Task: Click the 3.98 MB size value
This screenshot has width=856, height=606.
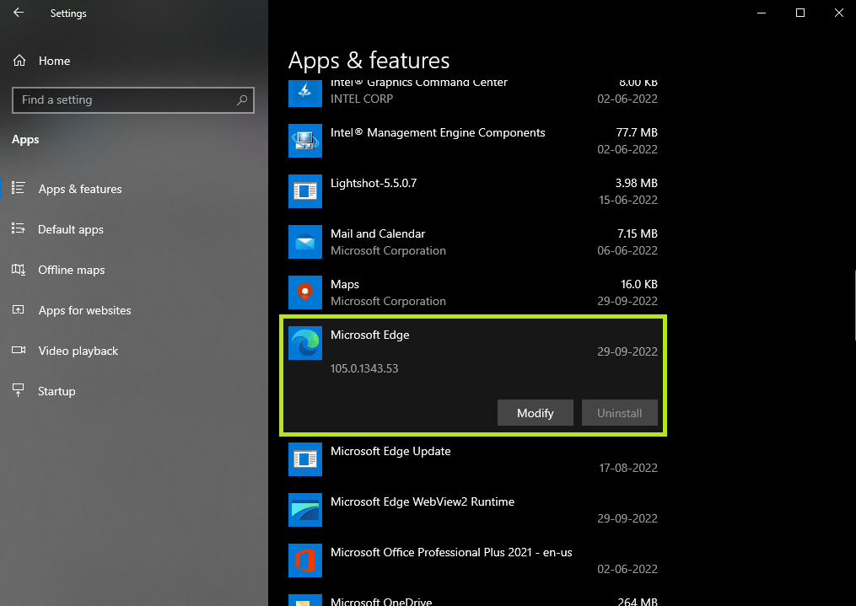Action: tap(636, 183)
